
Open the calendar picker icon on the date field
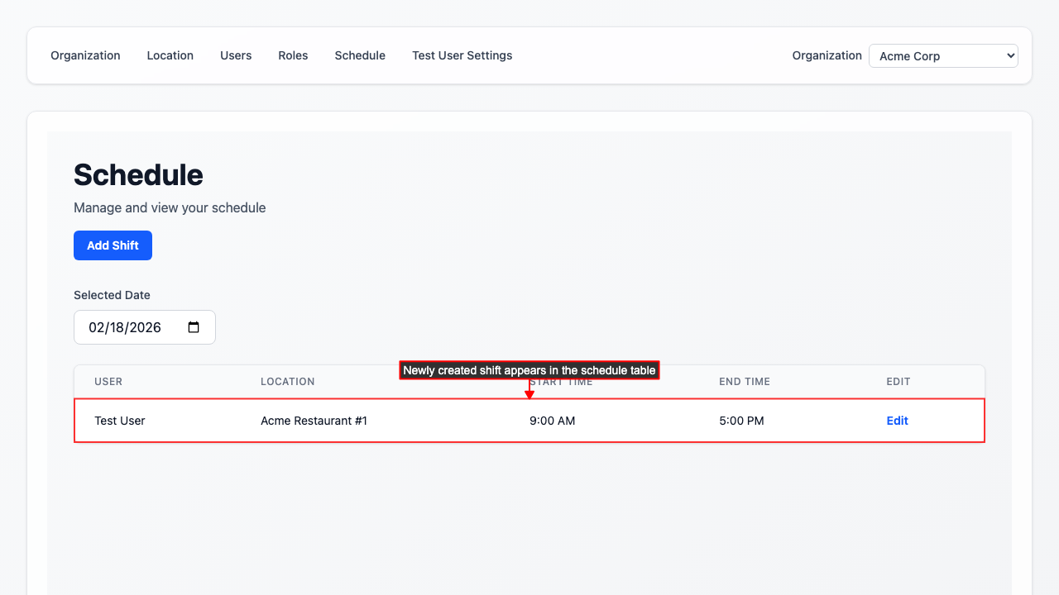pyautogui.click(x=193, y=327)
